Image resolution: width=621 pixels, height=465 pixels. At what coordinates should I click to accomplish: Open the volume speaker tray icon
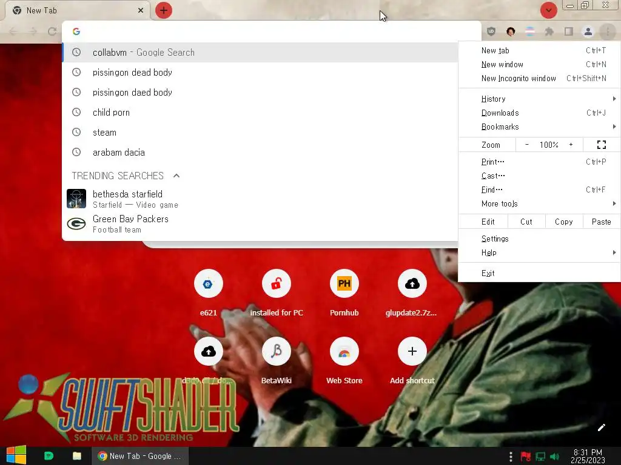tap(554, 457)
